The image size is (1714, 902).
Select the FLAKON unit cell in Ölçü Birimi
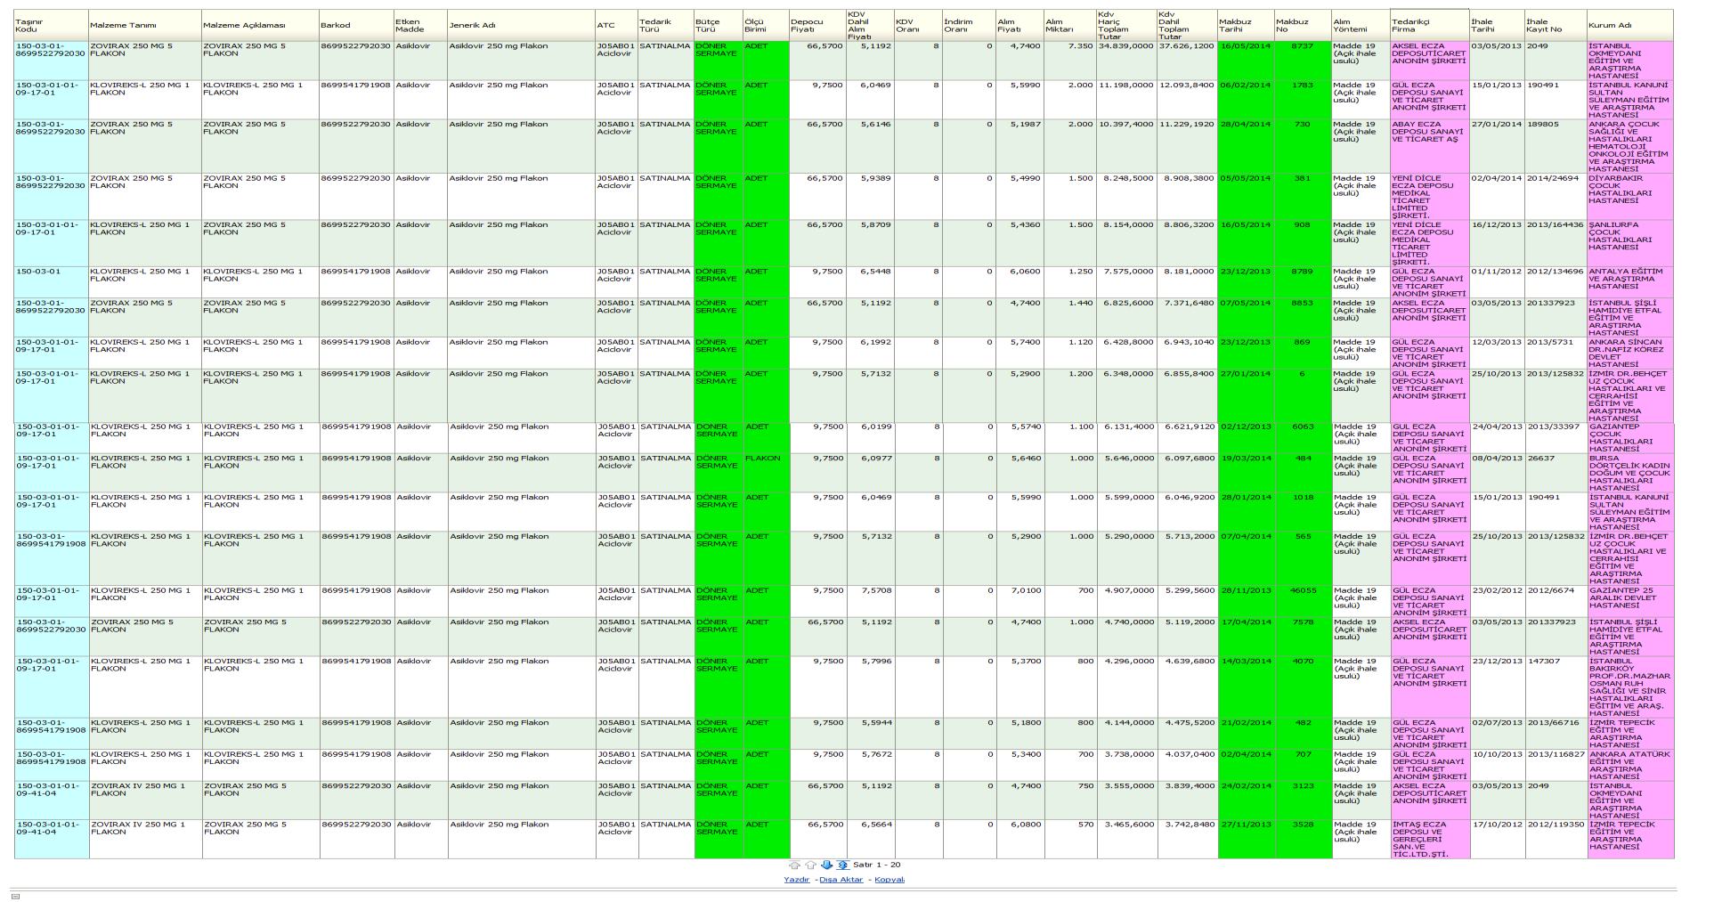(766, 474)
